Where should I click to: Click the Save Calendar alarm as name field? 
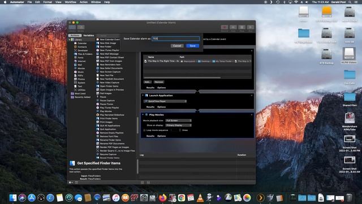[x=176, y=39]
